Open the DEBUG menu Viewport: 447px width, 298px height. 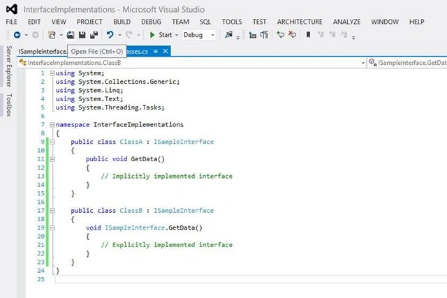tap(151, 22)
